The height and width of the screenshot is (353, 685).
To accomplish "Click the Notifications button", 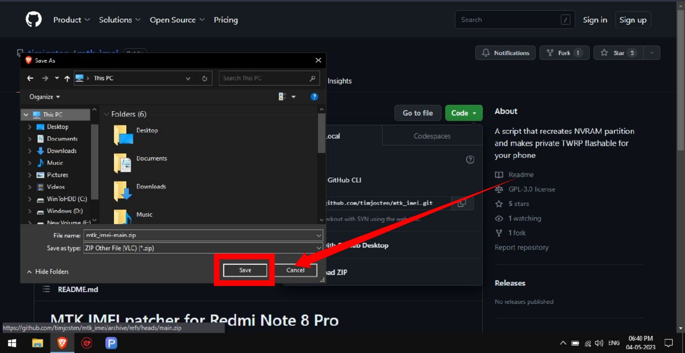I will coord(506,53).
